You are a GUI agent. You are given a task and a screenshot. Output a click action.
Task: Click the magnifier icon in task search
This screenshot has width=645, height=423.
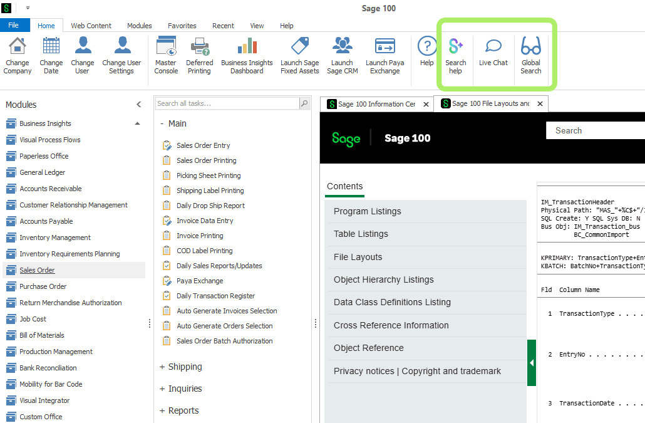tap(304, 103)
